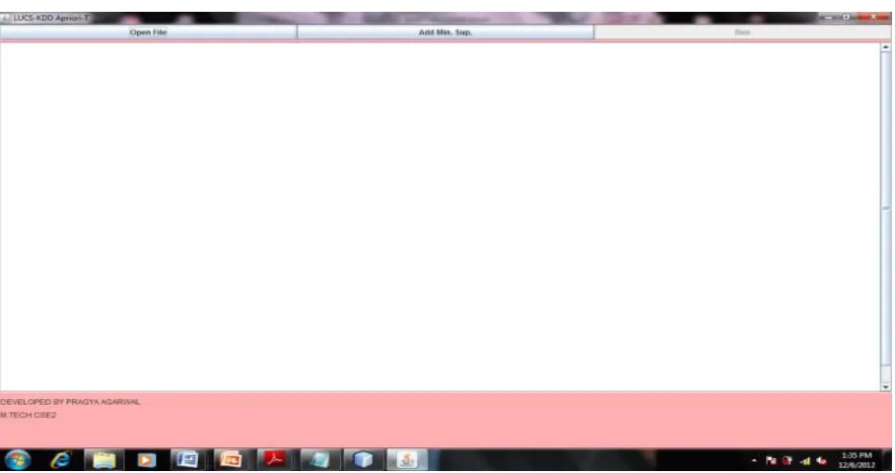
Task: Click the network signal tray icon
Action: coord(805,460)
